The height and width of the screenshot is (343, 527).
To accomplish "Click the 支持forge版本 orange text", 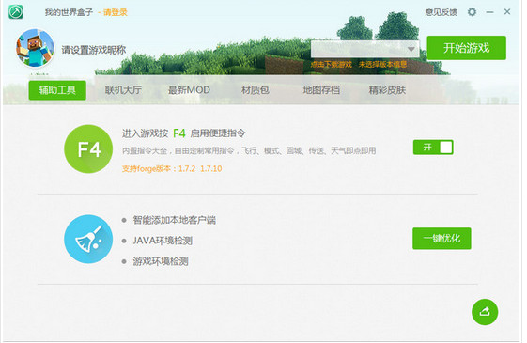I will (172, 168).
